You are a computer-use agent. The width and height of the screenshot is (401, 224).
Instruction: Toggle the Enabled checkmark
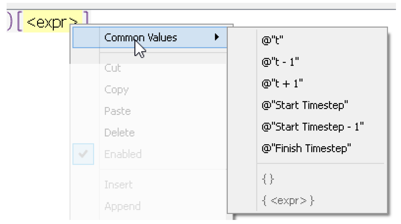click(83, 154)
